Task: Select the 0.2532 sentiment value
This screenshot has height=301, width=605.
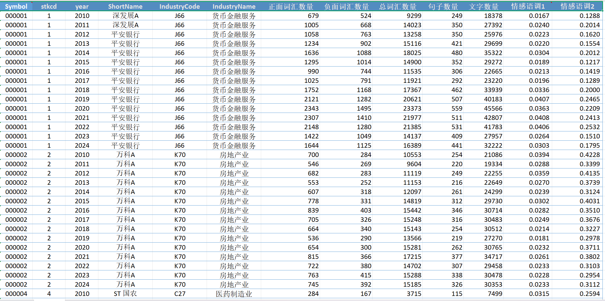Action: (577, 127)
